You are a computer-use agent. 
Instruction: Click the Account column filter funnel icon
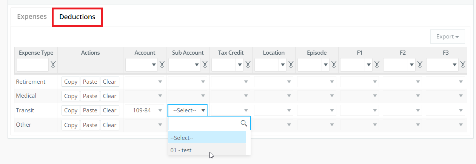[x=162, y=64]
